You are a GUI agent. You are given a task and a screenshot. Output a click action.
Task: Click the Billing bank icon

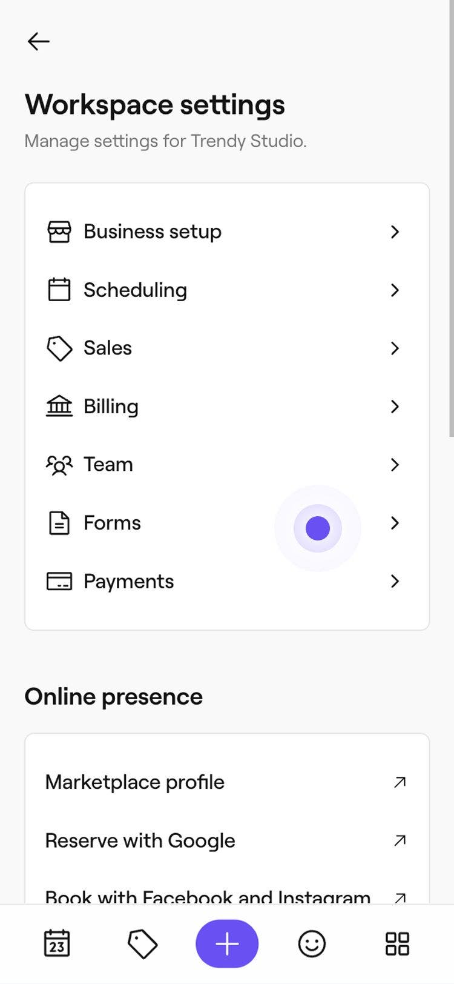[59, 406]
